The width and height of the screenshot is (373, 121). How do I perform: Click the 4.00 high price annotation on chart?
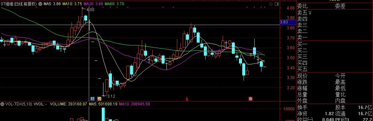[90, 10]
